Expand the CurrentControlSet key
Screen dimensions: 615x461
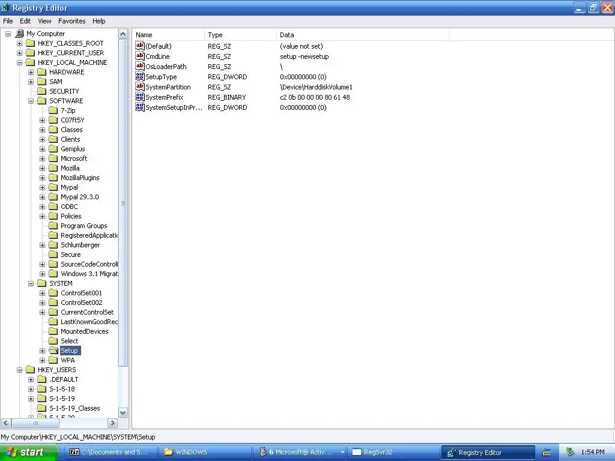(43, 312)
